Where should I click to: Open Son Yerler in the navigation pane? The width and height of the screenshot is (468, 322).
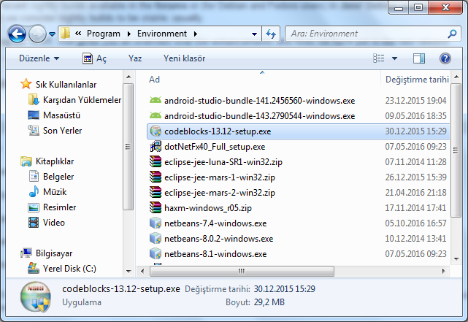[62, 131]
